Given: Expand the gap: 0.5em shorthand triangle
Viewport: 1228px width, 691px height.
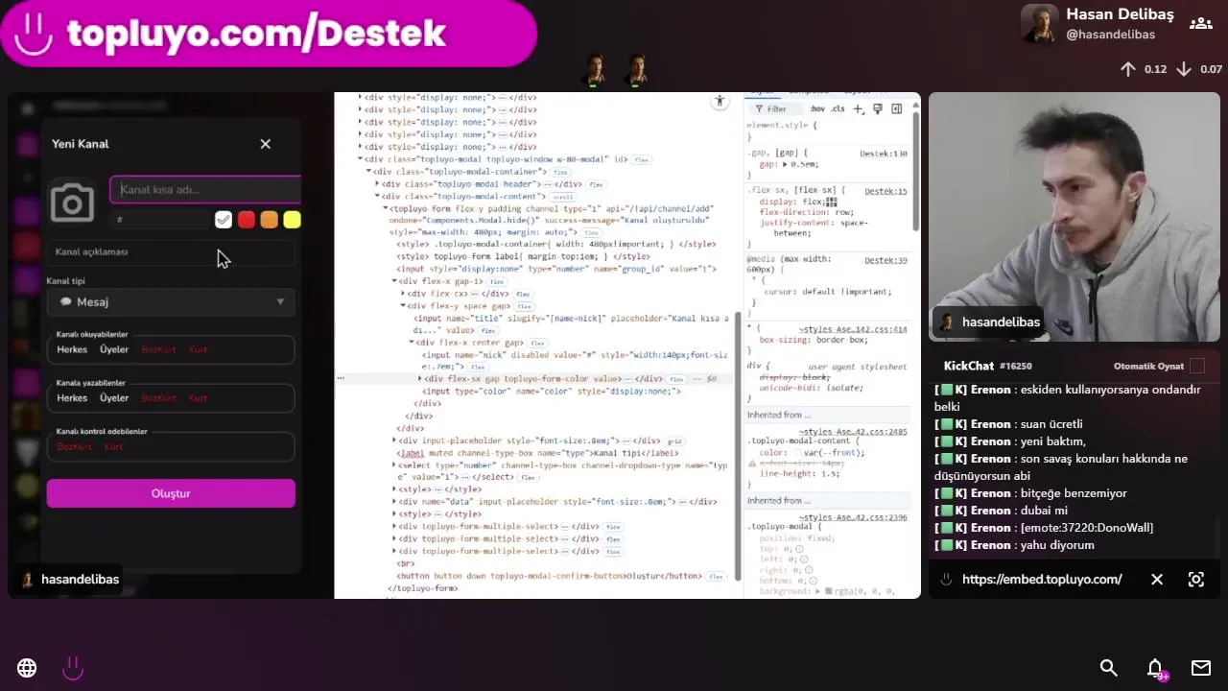Looking at the screenshot, I should (785, 165).
